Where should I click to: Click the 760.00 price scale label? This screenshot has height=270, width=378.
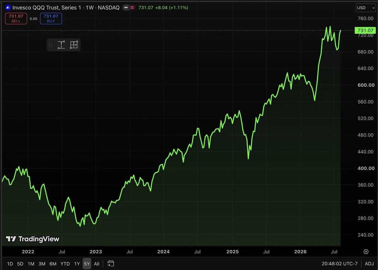[365, 18]
